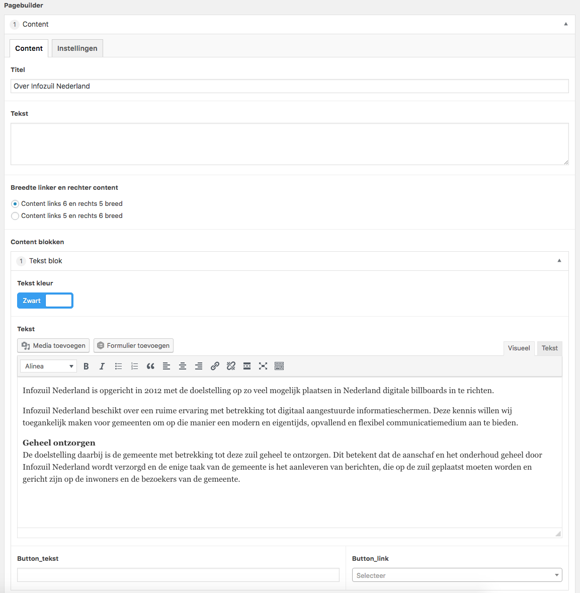Switch editor to Visueel mode

point(519,348)
